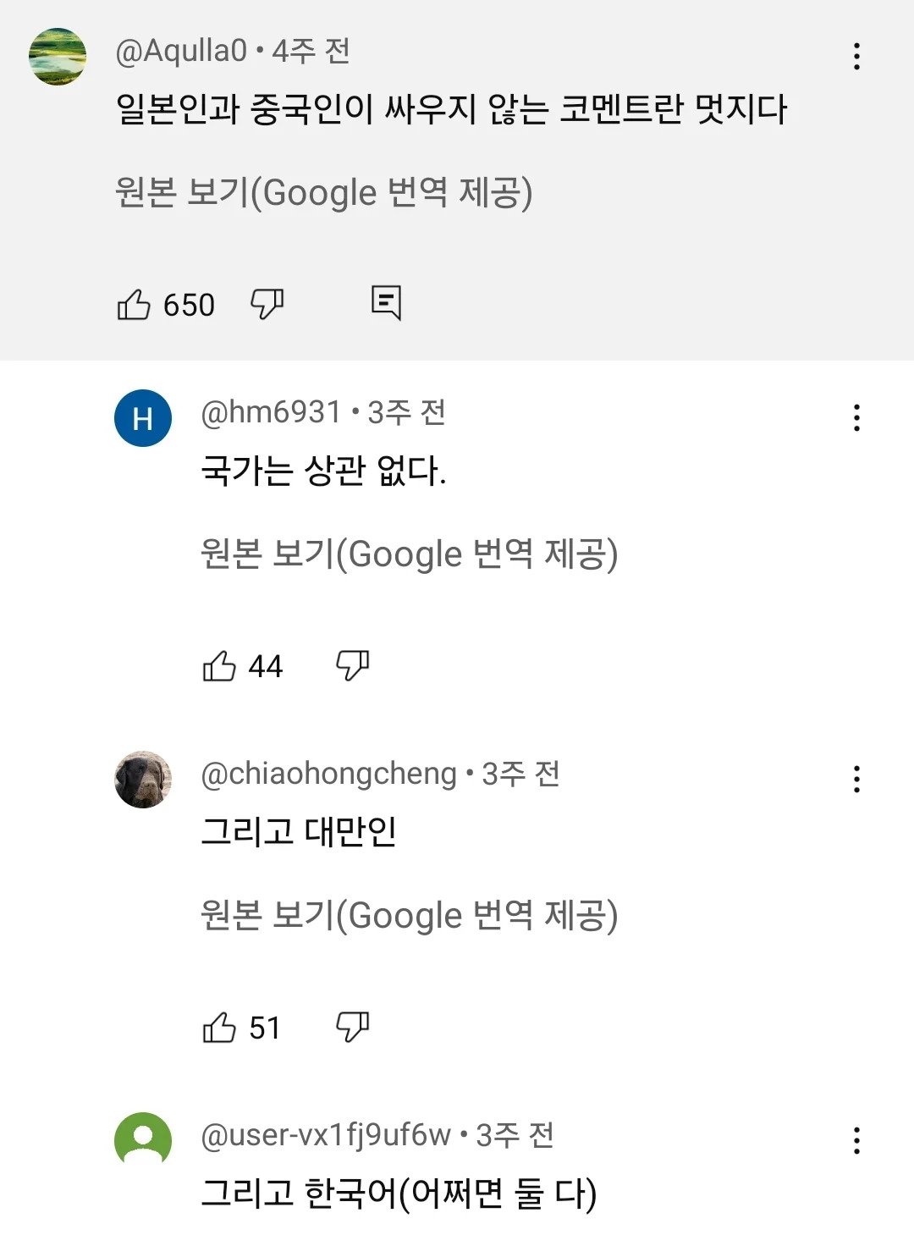914x1257 pixels.
Task: Tap the dog profile picture of @chiaohongcheng
Action: (143, 779)
